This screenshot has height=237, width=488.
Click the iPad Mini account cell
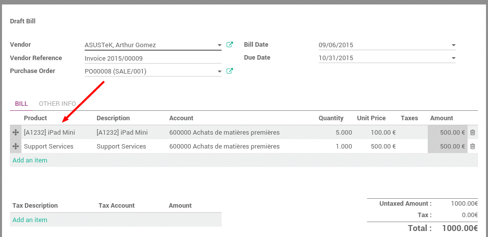click(x=224, y=133)
